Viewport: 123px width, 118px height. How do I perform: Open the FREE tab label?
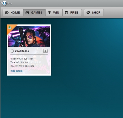[74, 12]
